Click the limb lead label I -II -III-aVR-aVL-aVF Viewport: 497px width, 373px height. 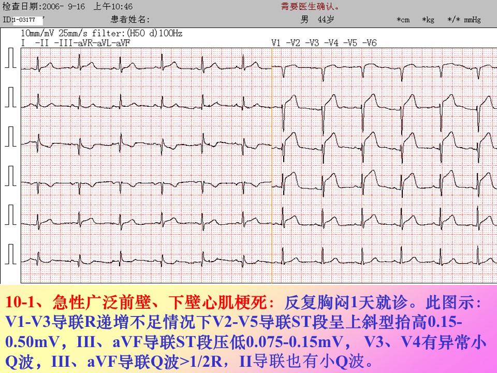coord(76,43)
